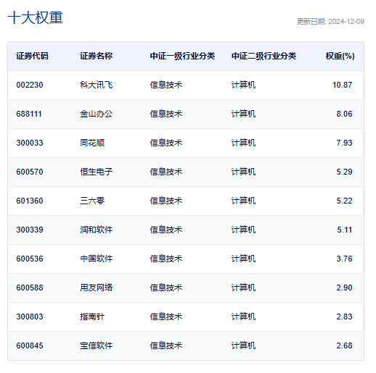Select security code 688111
Screen dimensions: 376x373
[x=29, y=114]
